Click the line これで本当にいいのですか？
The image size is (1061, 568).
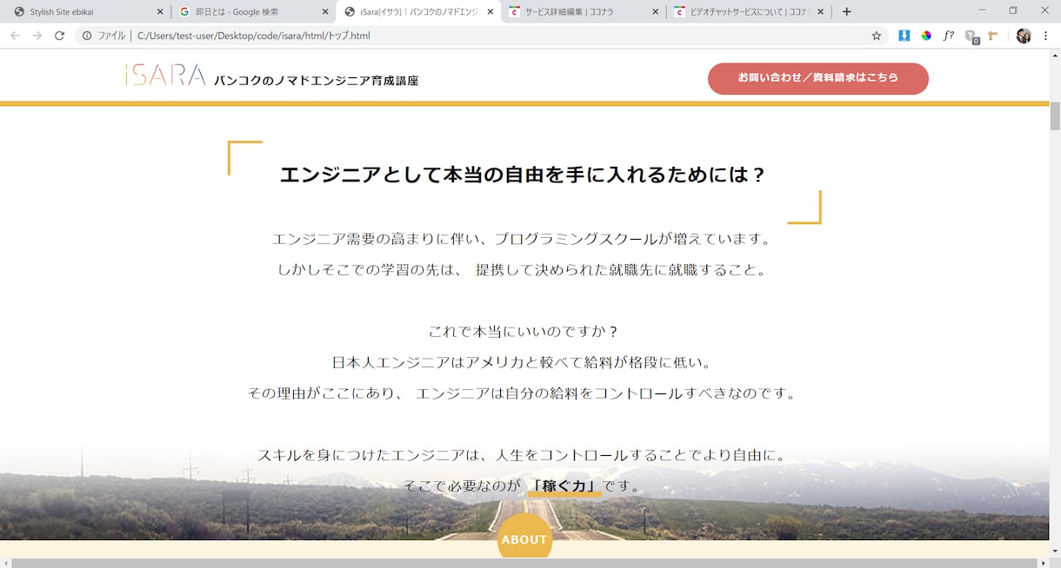click(524, 332)
